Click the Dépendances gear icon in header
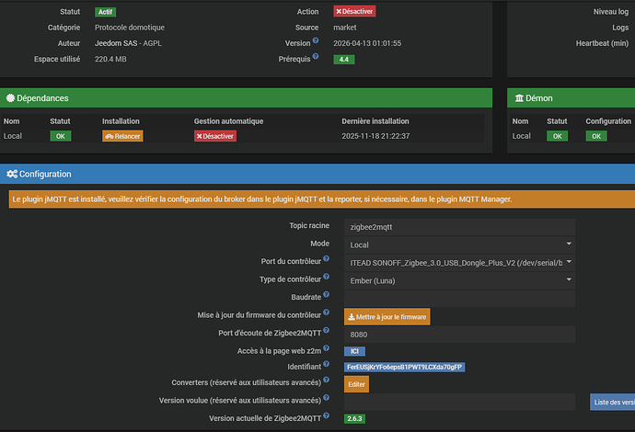 tap(10, 97)
